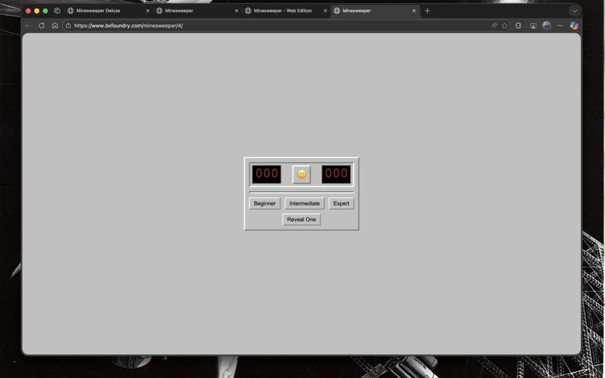605x378 pixels.
Task: Switch to Minesweeper - Web Edition tab
Action: coord(286,10)
